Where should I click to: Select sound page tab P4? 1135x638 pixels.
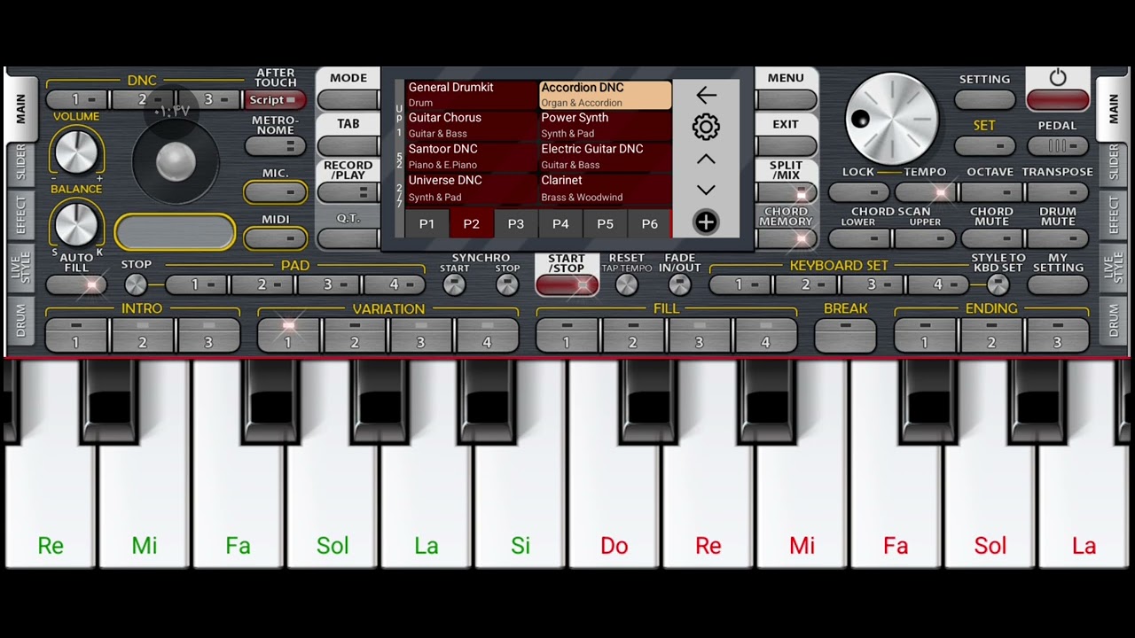click(560, 224)
